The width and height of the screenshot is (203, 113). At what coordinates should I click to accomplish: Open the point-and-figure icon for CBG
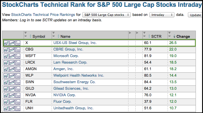click(18, 50)
